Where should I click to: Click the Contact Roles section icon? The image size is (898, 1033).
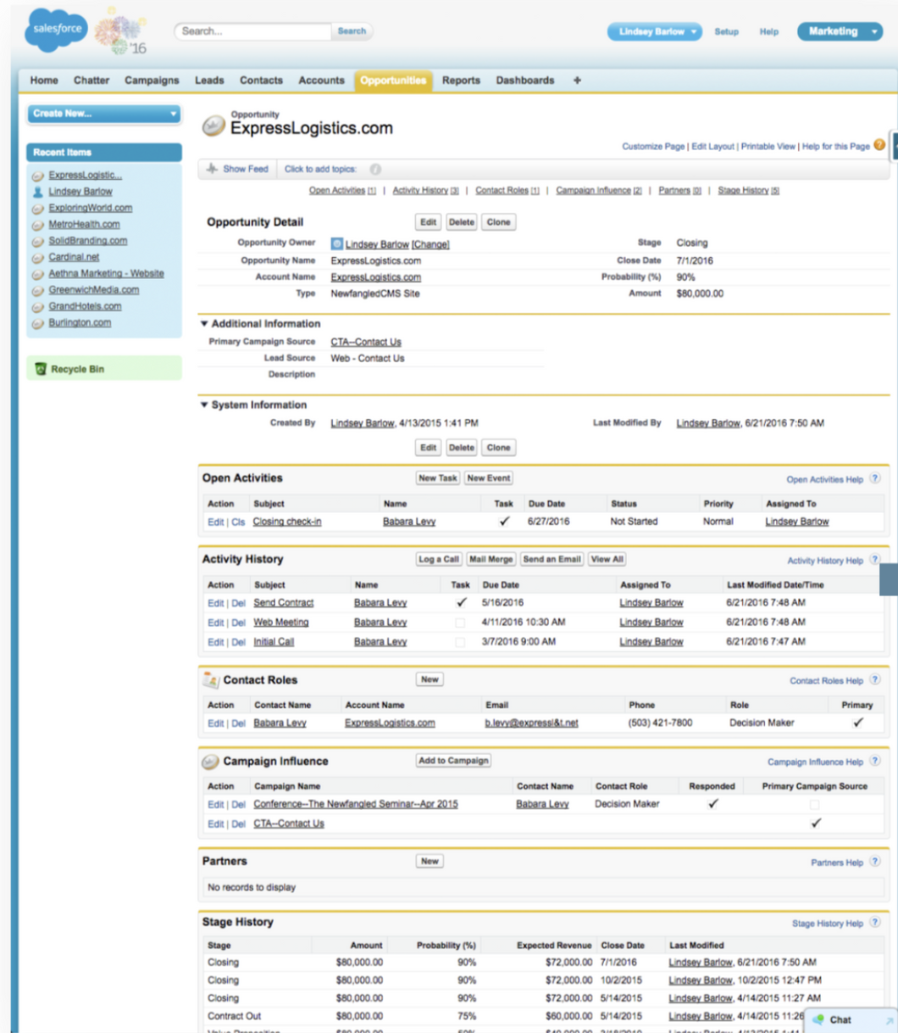point(210,679)
